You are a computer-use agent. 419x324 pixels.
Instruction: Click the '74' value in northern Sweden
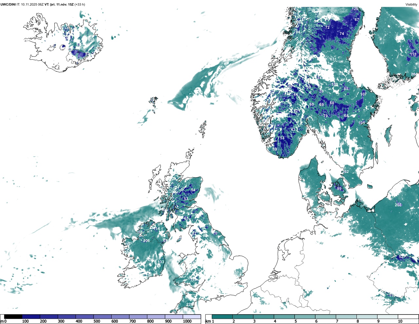tap(342, 34)
